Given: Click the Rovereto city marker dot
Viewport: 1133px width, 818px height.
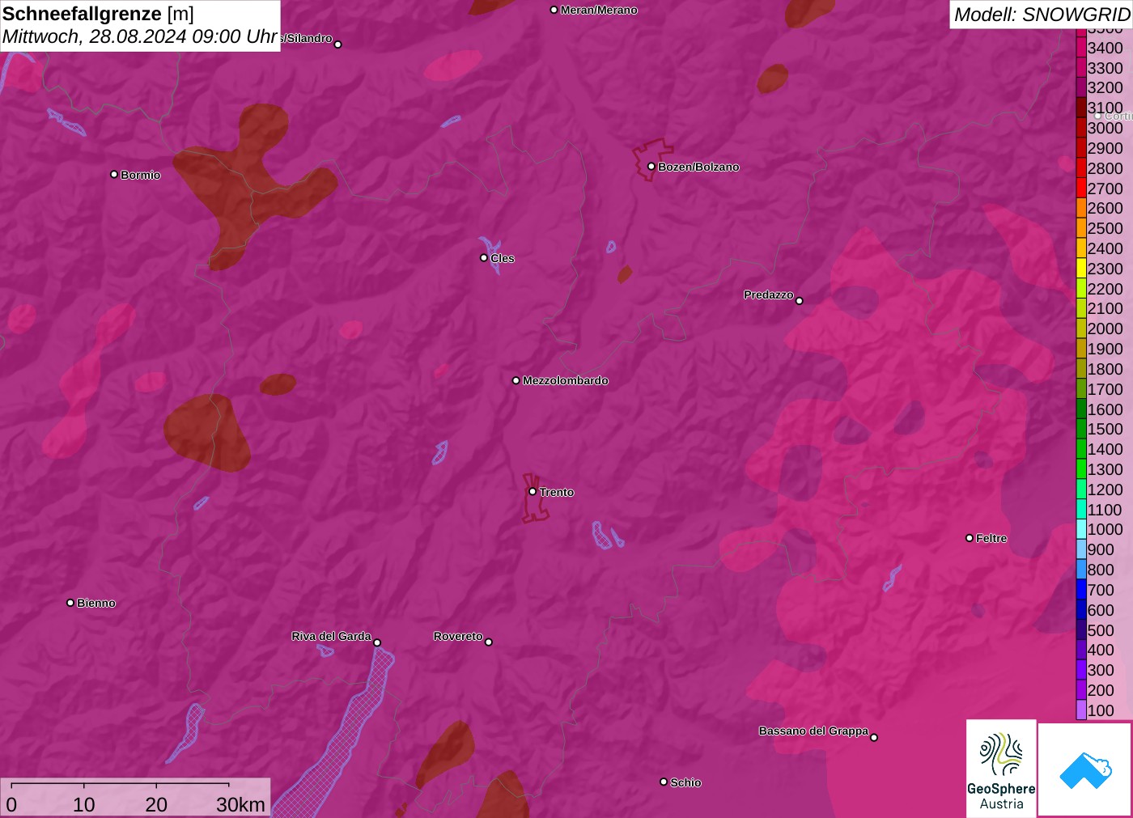Looking at the screenshot, I should [489, 642].
